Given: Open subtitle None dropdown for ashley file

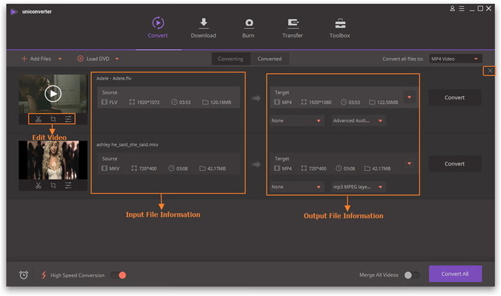Looking at the screenshot, I should click(x=296, y=187).
